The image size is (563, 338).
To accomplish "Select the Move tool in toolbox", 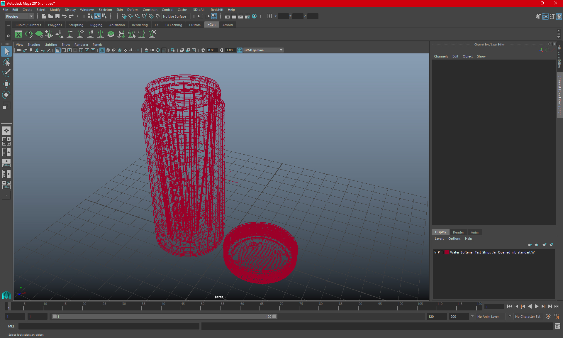I will tap(6, 84).
